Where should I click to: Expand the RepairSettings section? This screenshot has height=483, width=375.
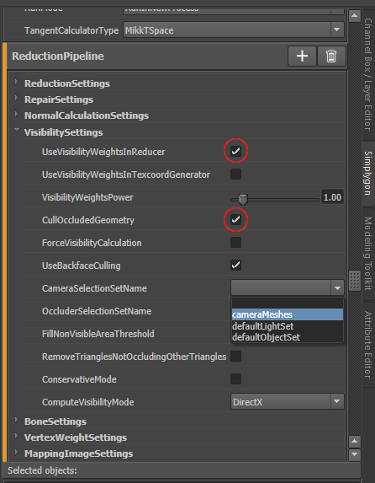[17, 98]
